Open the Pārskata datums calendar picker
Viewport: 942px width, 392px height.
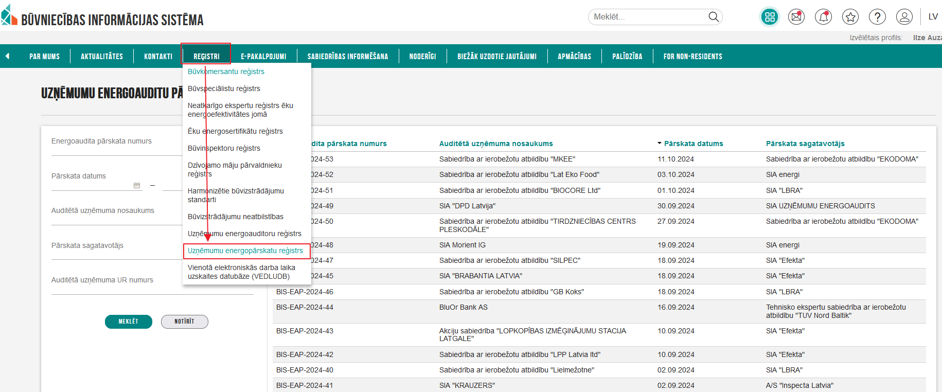click(137, 185)
